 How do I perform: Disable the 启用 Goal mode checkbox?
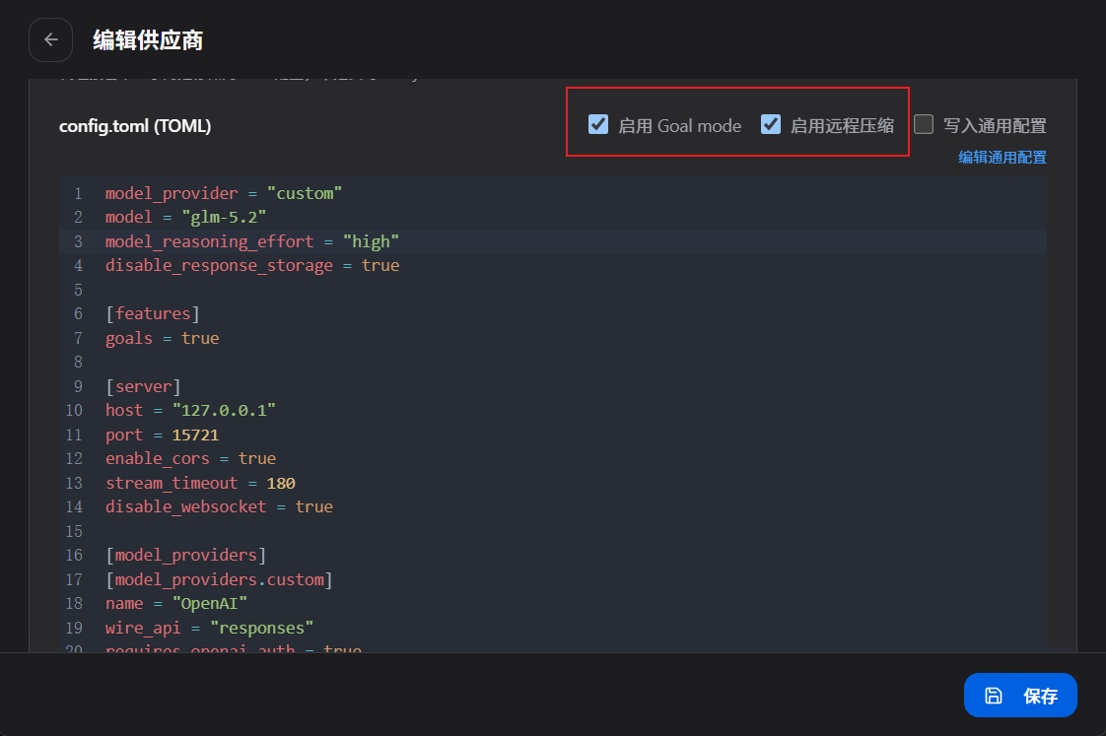coord(598,125)
